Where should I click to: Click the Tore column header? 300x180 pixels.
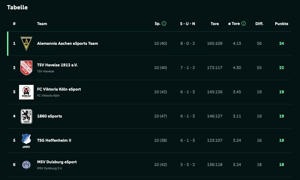click(214, 24)
